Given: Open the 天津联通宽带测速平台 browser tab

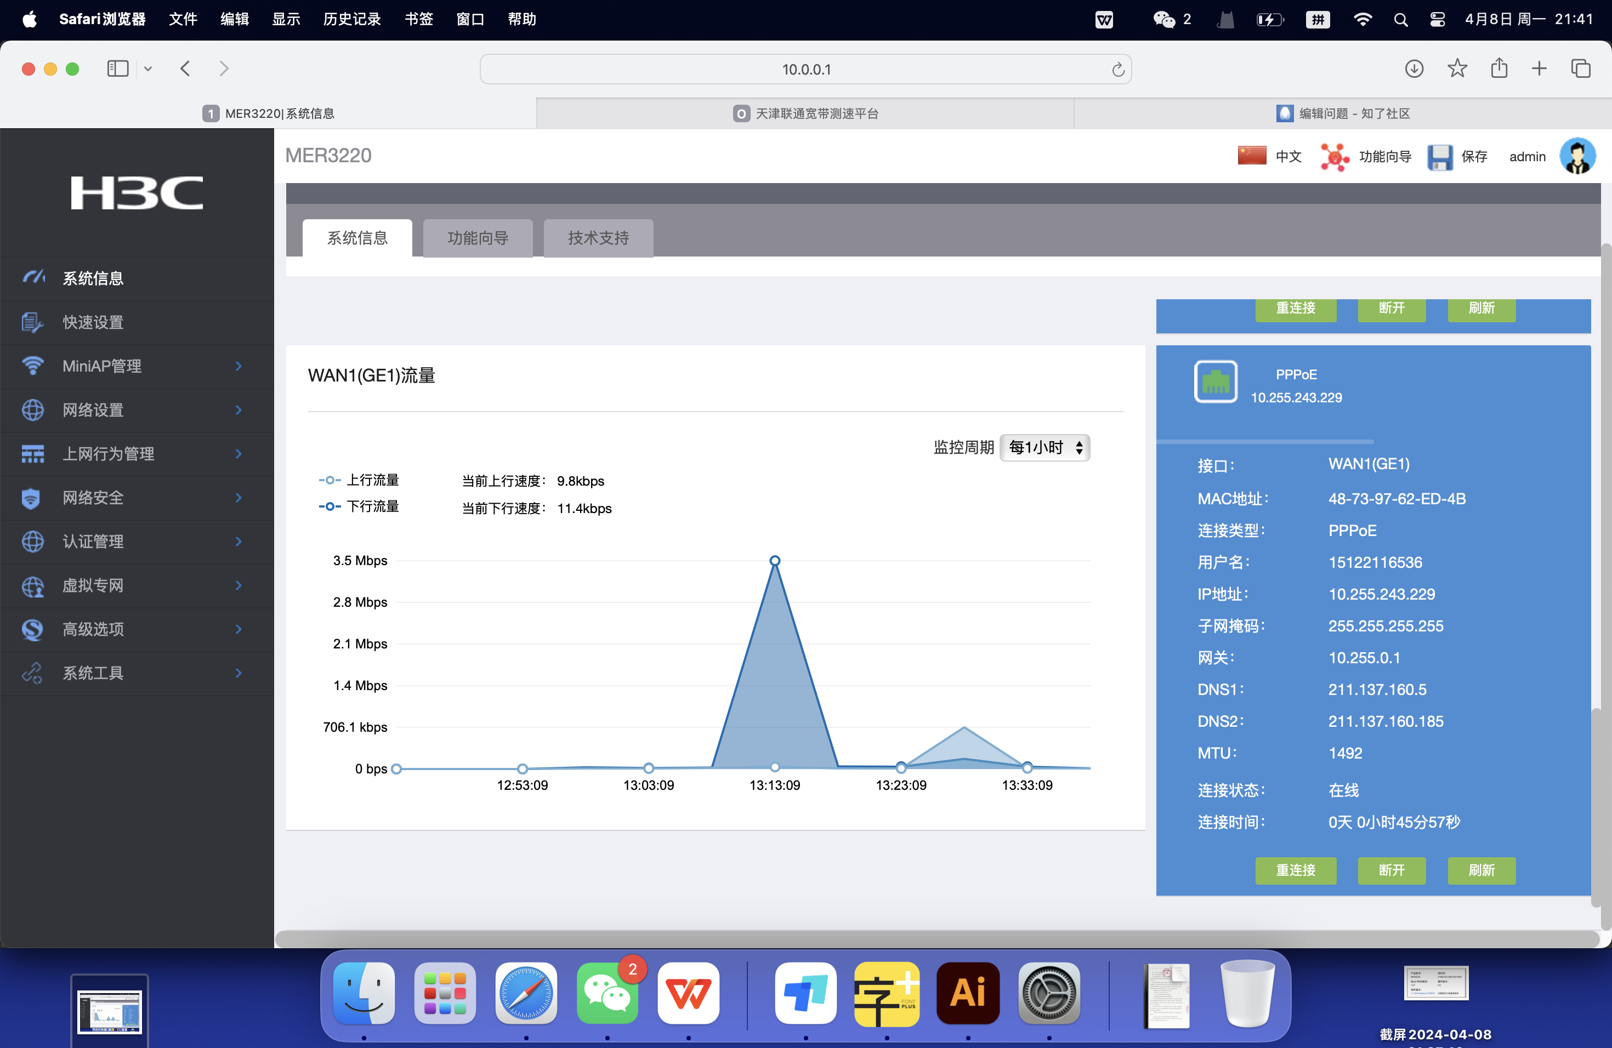Looking at the screenshot, I should point(805,113).
